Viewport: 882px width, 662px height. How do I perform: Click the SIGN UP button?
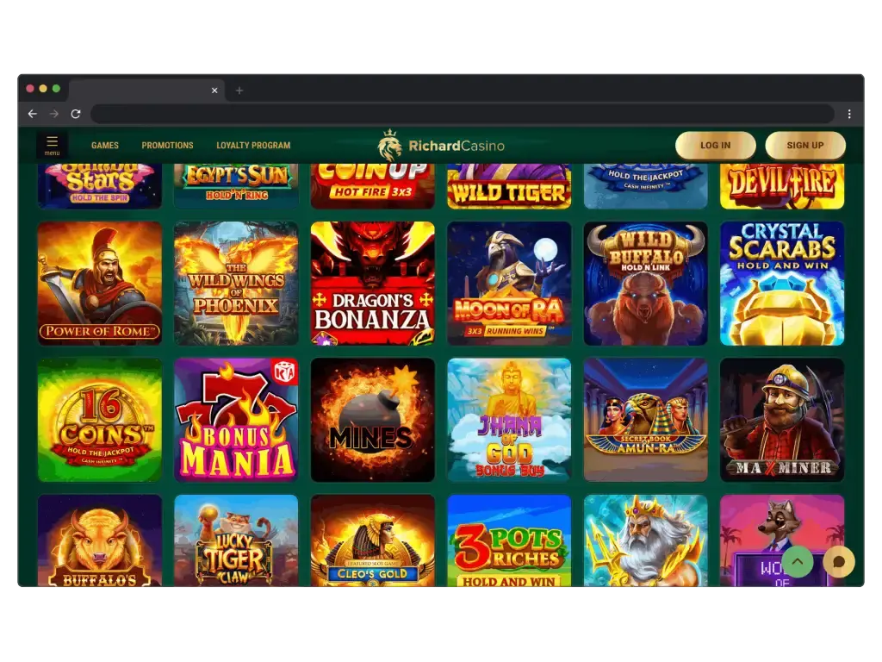click(x=805, y=145)
